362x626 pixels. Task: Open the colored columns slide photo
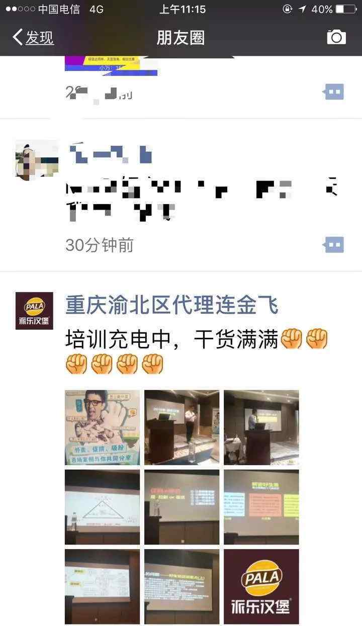click(x=261, y=507)
